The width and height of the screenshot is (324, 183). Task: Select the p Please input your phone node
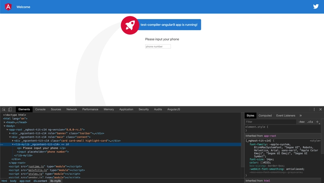tap(41, 148)
